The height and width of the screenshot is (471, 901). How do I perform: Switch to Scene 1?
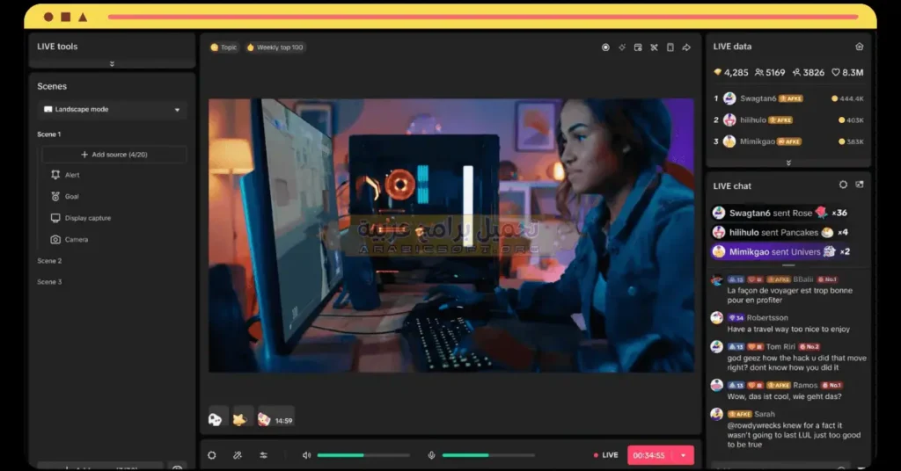[49, 134]
